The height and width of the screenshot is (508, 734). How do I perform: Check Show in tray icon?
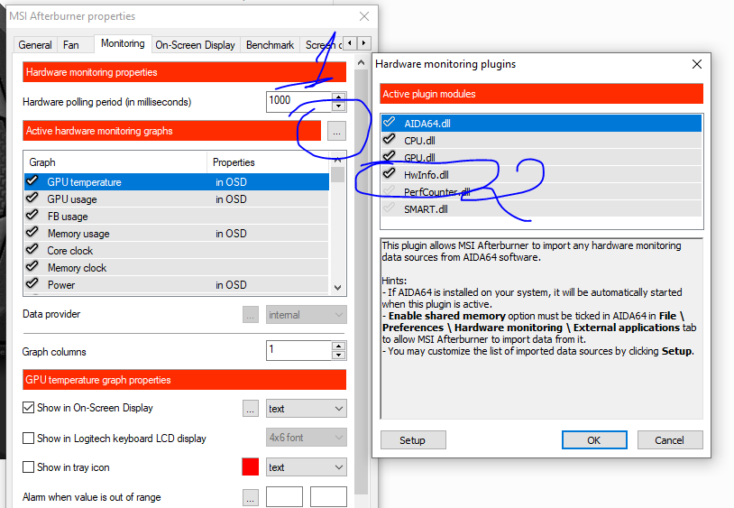28,467
